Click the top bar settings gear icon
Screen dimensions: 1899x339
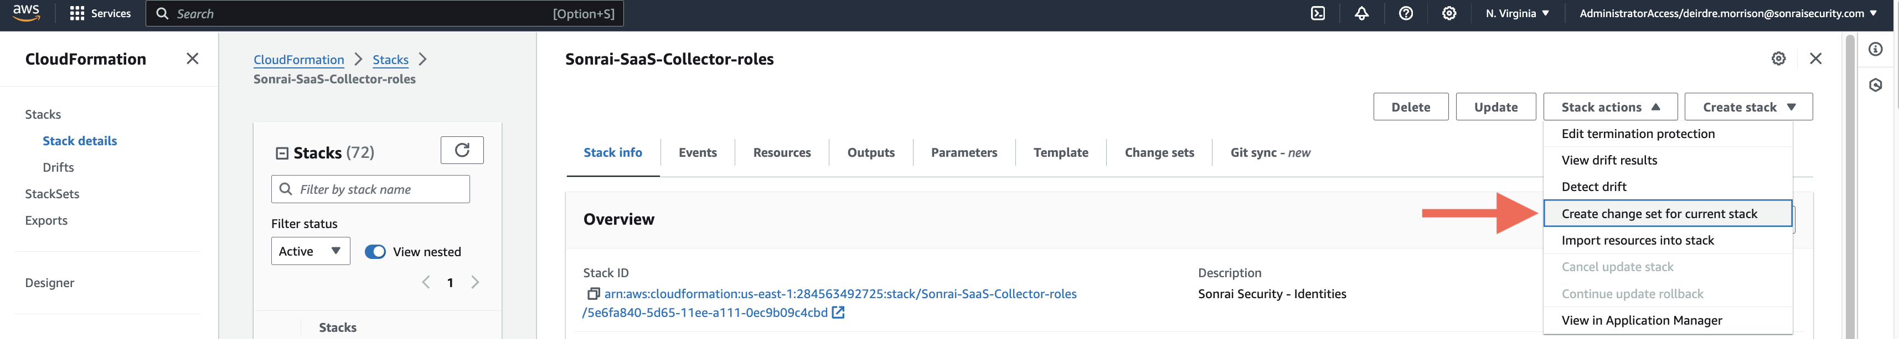click(x=1448, y=13)
